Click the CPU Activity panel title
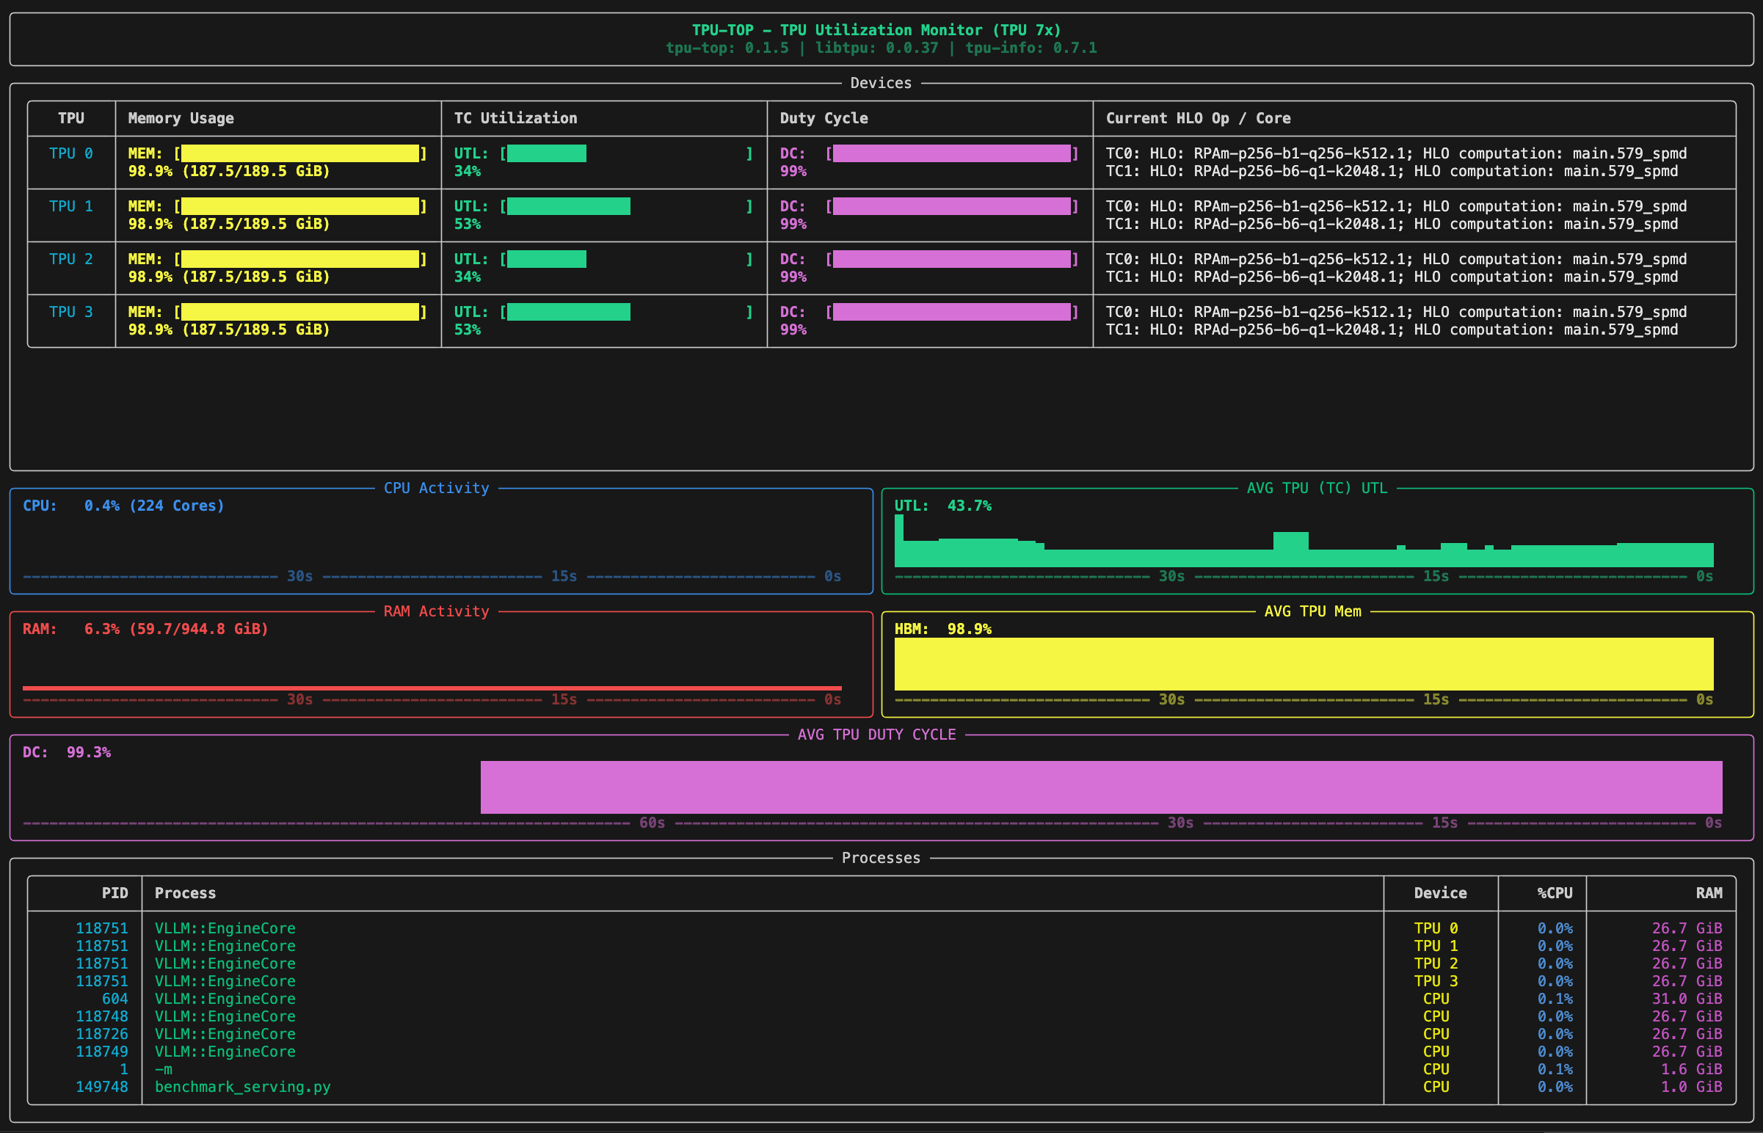The width and height of the screenshot is (1763, 1133). 436,488
